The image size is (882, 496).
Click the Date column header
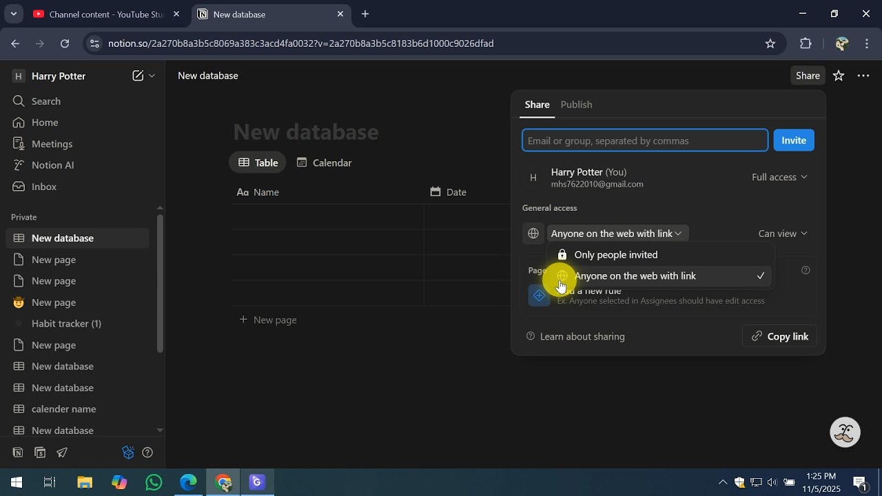[x=449, y=192]
